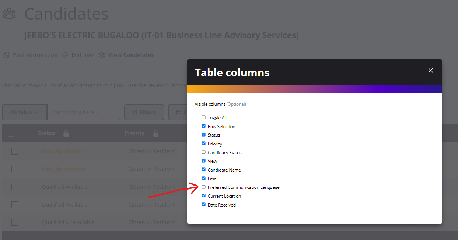Check the select-all checkbox in the table header

(x=11, y=133)
